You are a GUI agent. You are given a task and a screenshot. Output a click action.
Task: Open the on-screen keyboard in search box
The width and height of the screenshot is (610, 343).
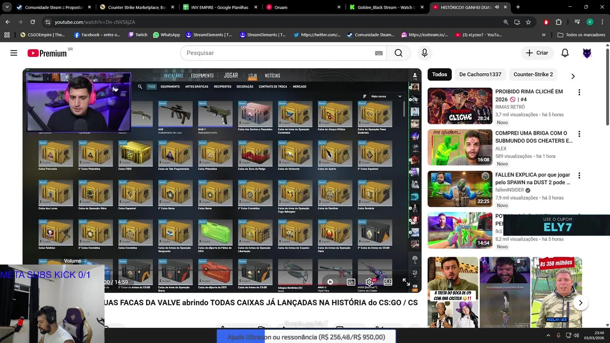[x=379, y=53]
